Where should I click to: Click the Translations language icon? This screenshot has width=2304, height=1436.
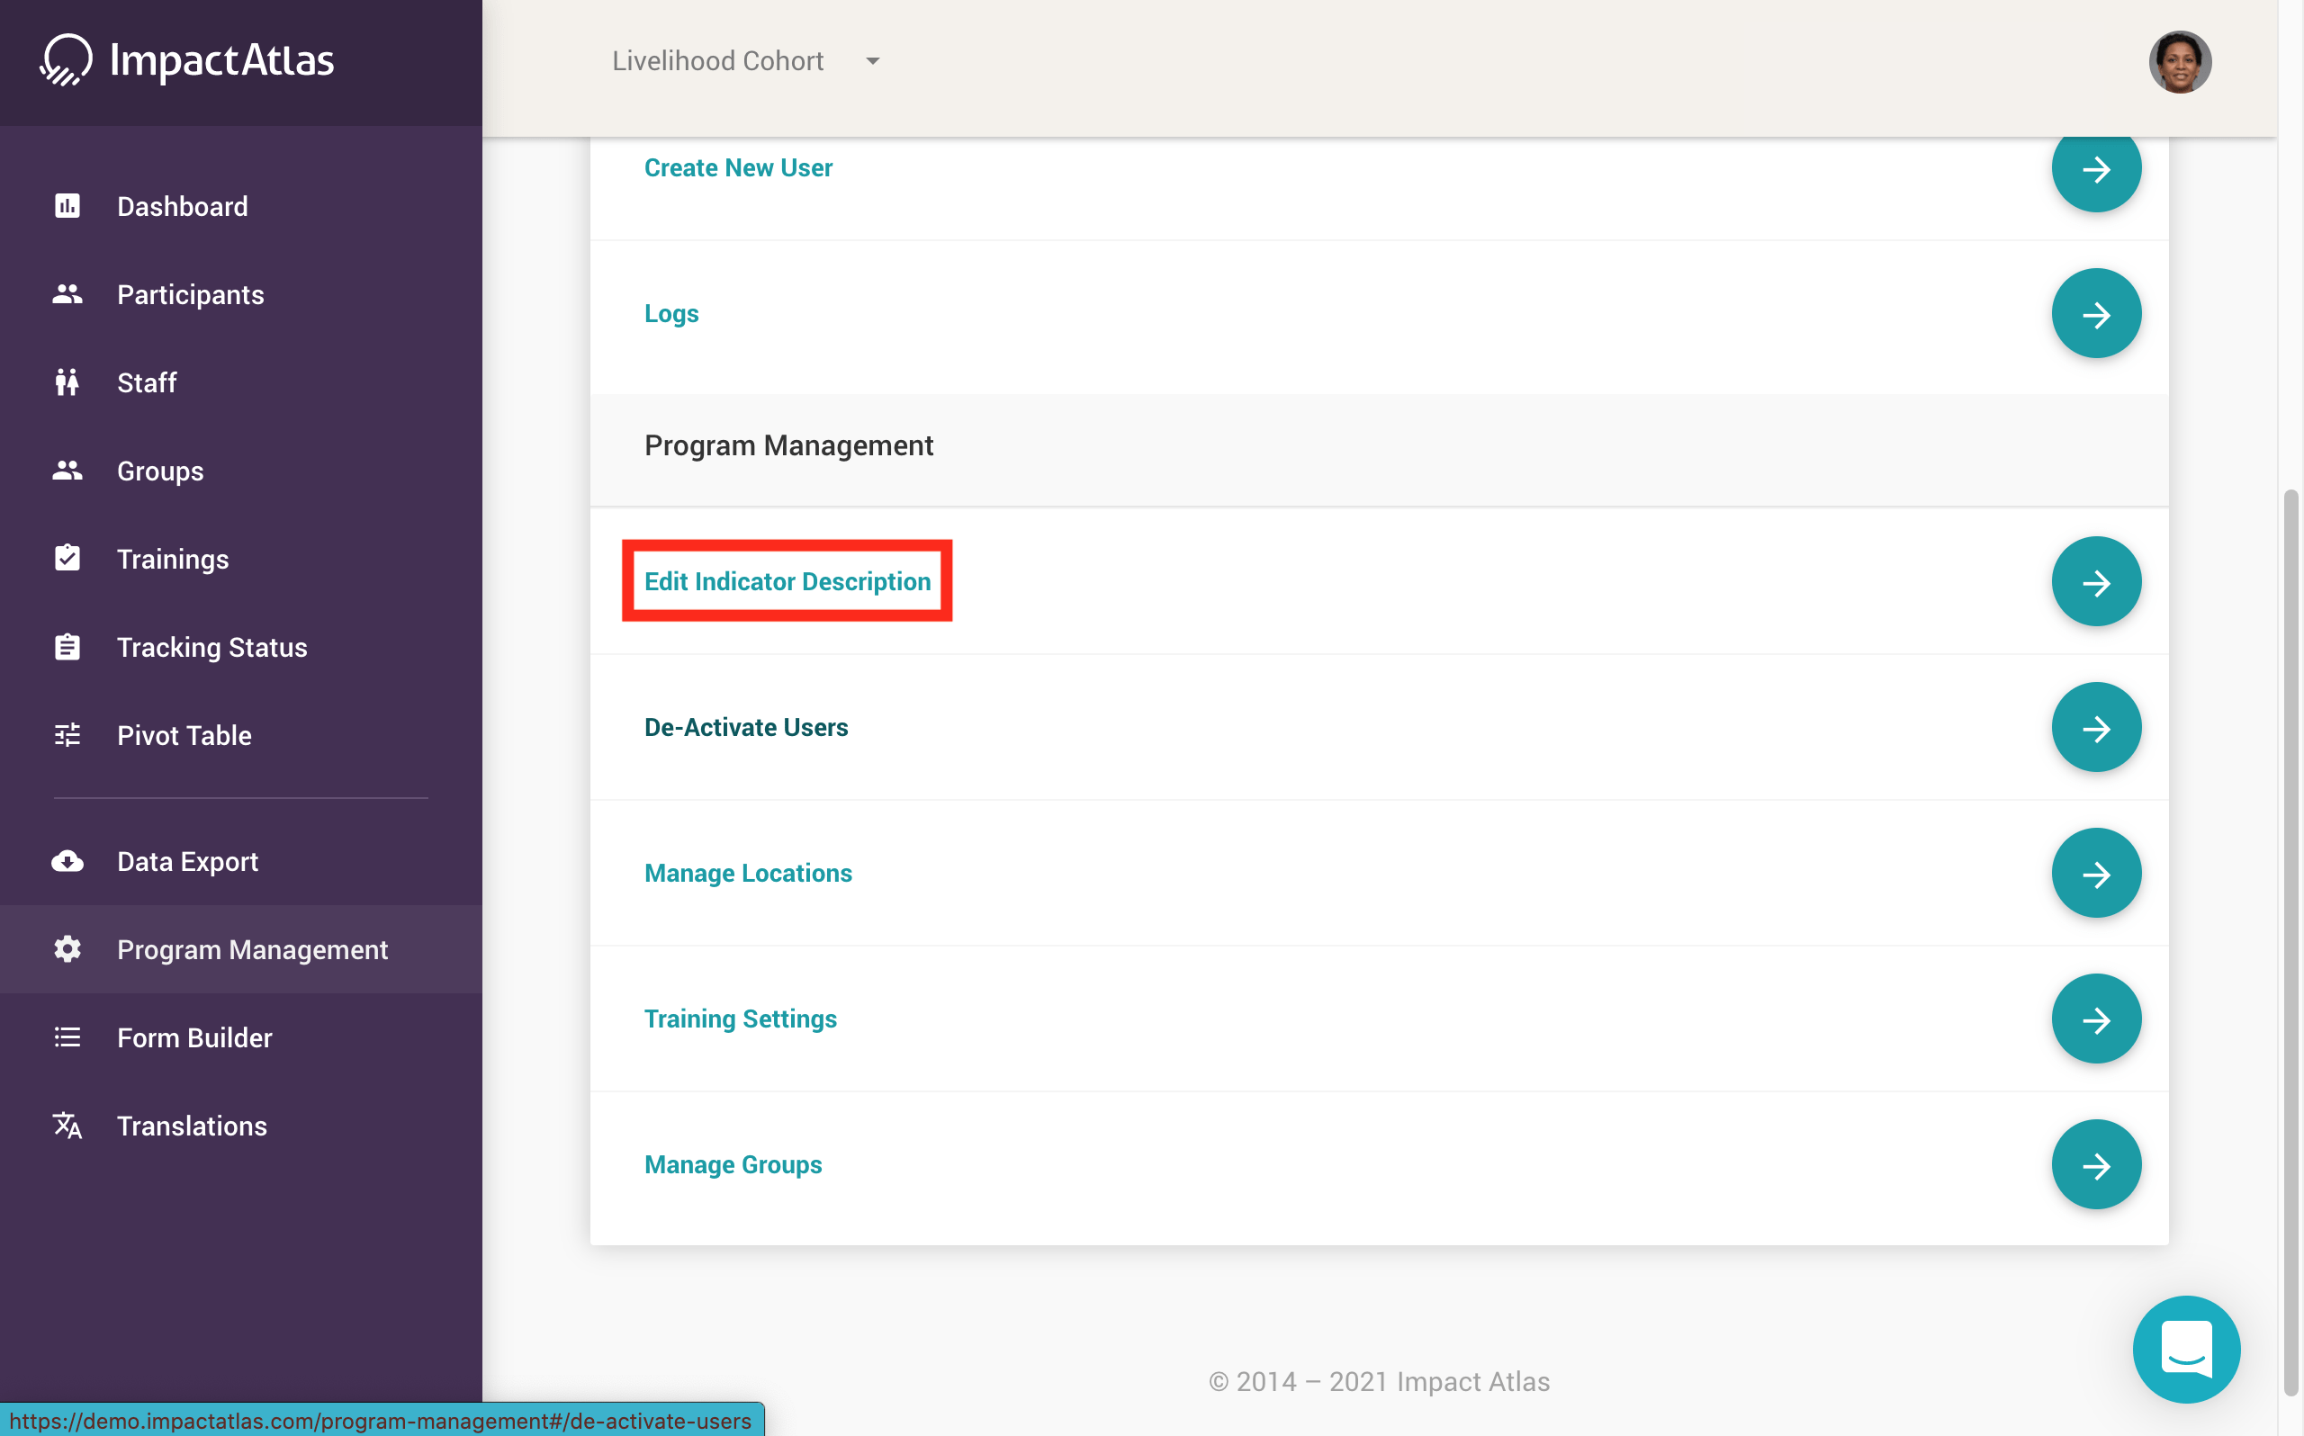[67, 1126]
